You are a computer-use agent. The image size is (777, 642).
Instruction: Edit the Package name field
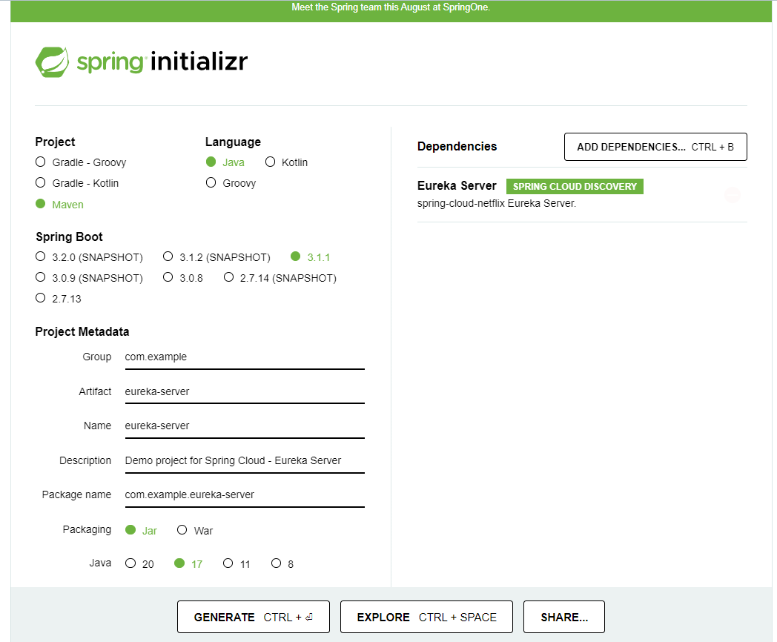pos(245,495)
